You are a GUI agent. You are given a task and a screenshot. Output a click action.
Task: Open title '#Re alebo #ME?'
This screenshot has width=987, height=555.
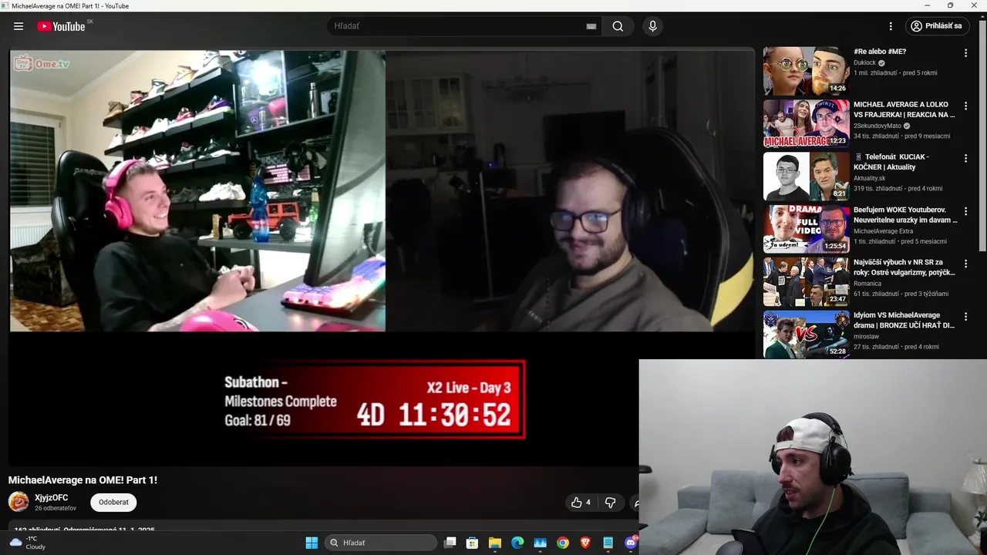[880, 52]
